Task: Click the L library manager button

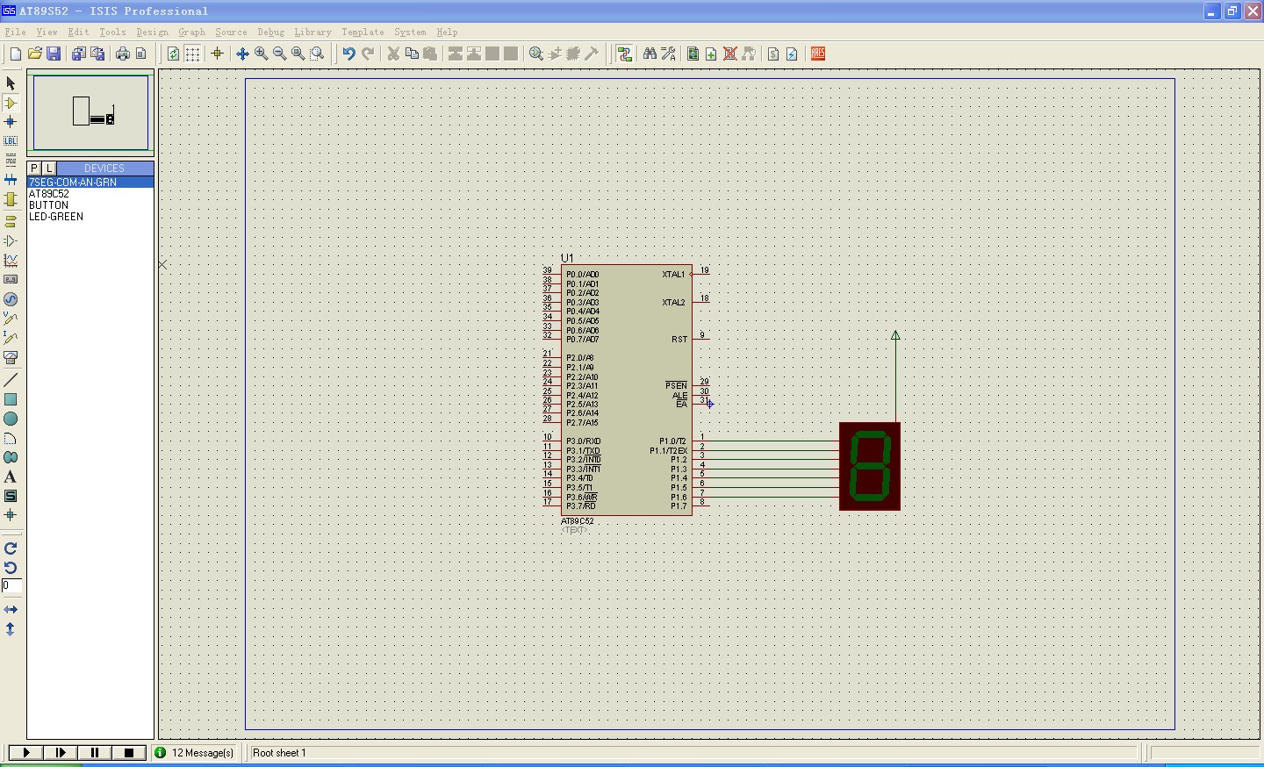Action: pos(49,168)
